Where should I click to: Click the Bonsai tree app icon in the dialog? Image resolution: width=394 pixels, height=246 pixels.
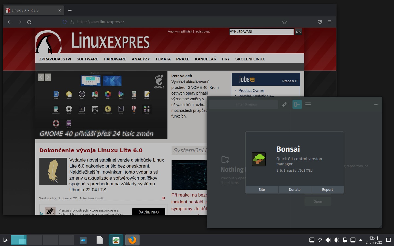259,159
